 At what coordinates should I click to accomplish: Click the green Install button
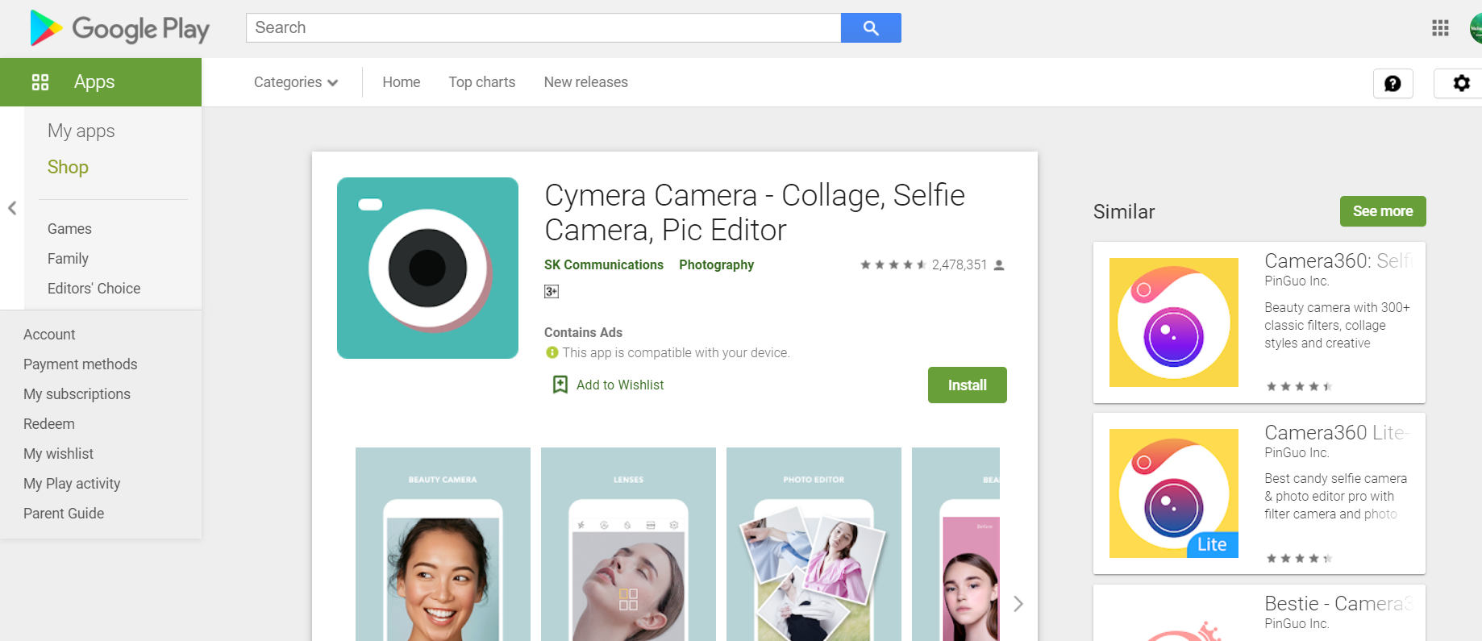[968, 385]
